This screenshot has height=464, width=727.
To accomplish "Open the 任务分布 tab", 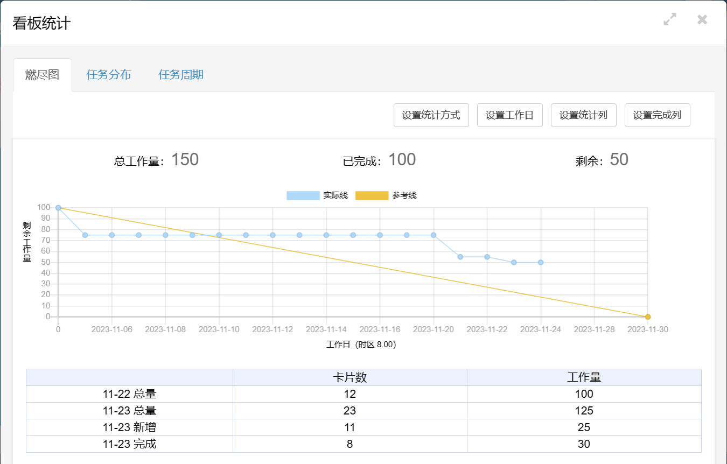I will 109,75.
